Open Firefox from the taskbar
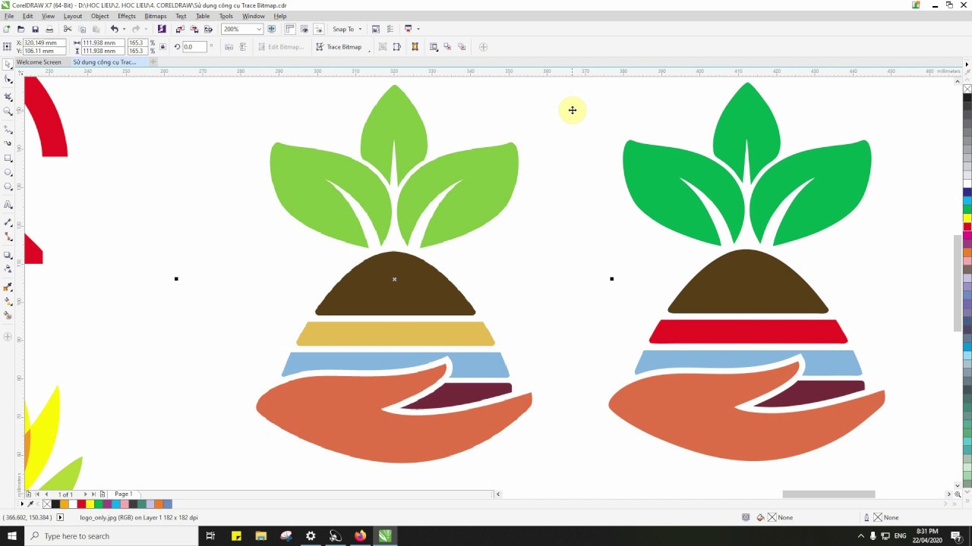The width and height of the screenshot is (972, 546). [x=360, y=536]
